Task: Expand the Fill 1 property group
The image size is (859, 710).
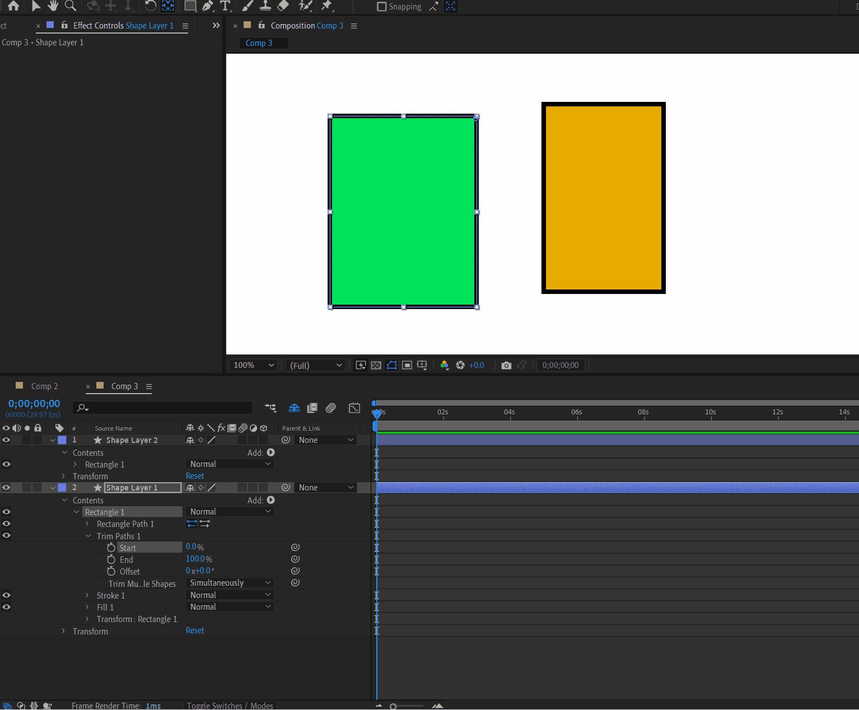Action: [x=87, y=607]
